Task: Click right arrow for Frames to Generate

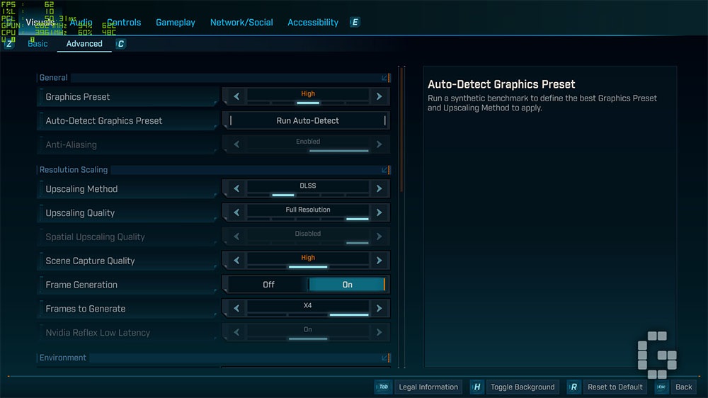Action: pos(379,308)
